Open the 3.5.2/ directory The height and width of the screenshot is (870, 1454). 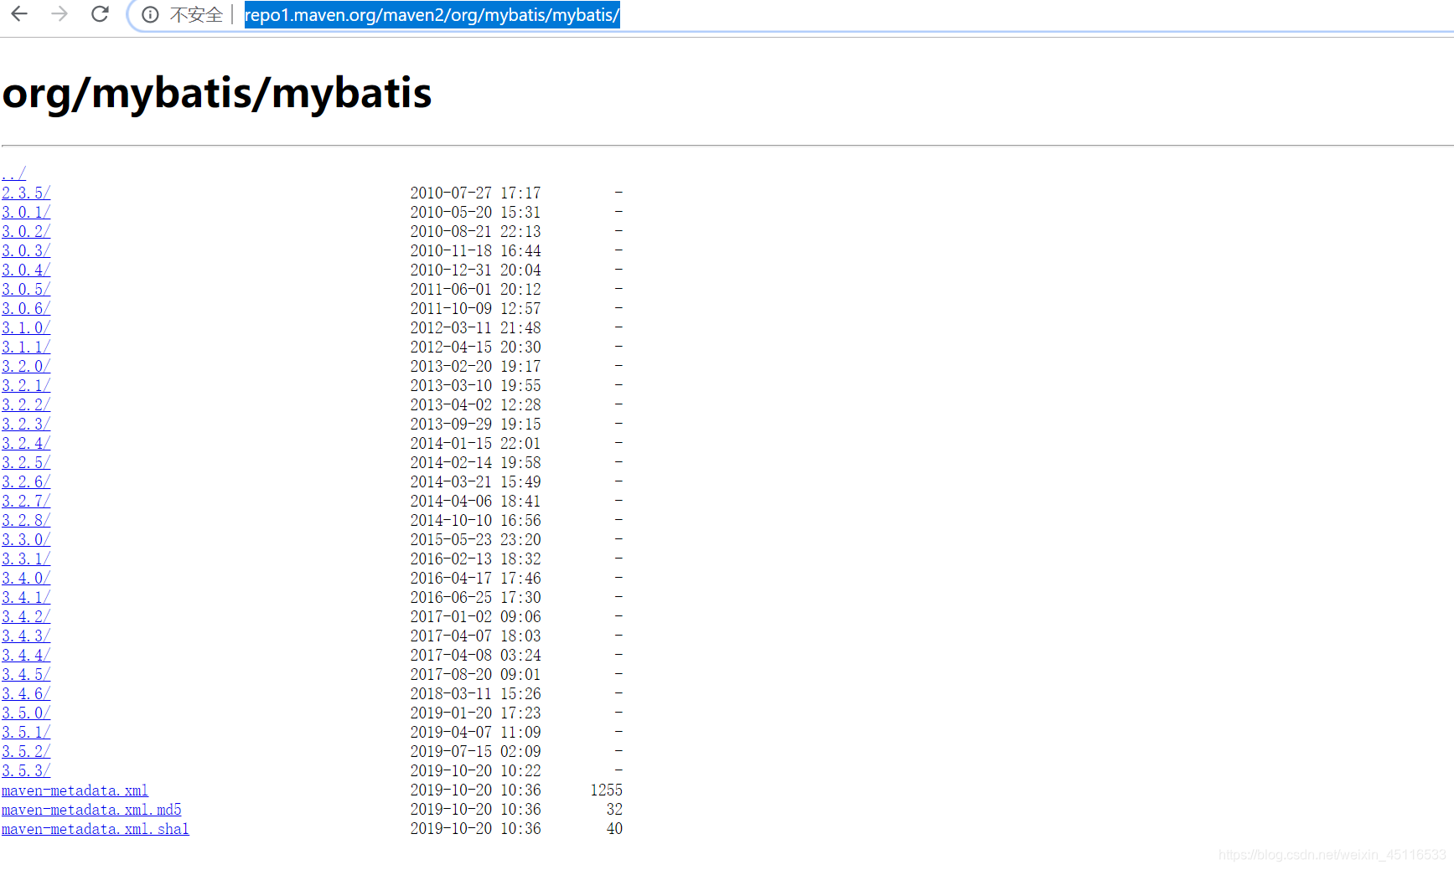point(26,751)
